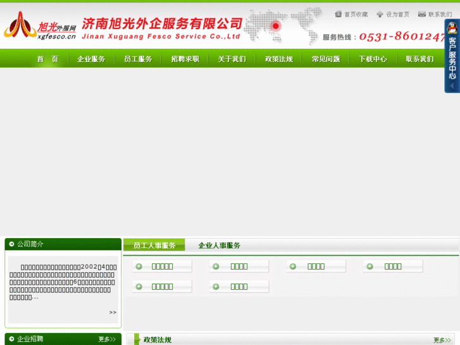Click 更多>> in the 政策法规 section
This screenshot has height=345, width=460.
point(442,340)
